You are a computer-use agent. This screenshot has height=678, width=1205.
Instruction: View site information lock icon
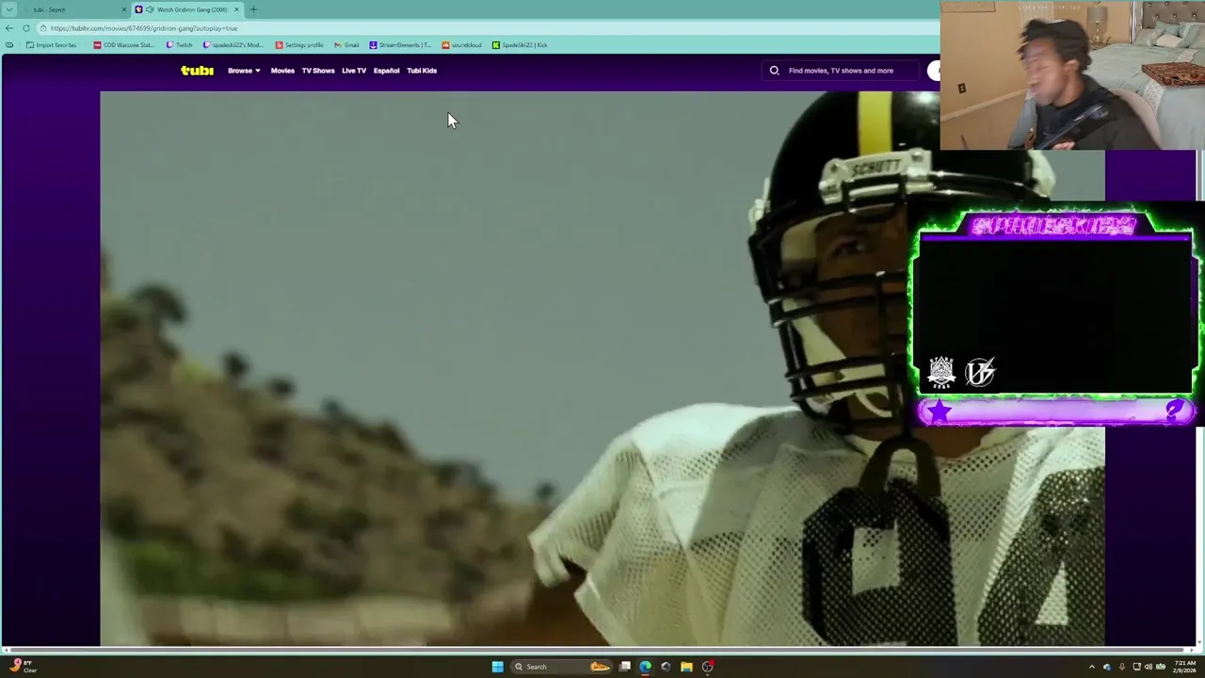pyautogui.click(x=44, y=28)
